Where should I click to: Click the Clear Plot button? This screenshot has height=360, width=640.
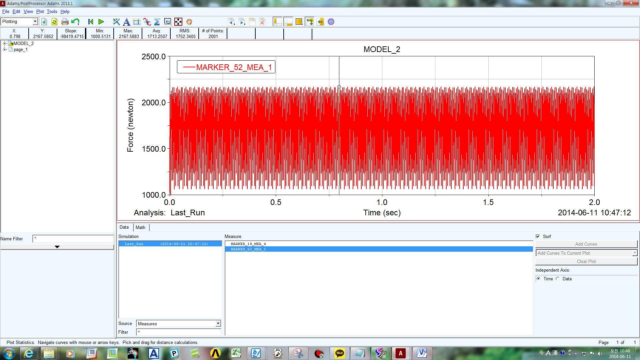(x=586, y=261)
